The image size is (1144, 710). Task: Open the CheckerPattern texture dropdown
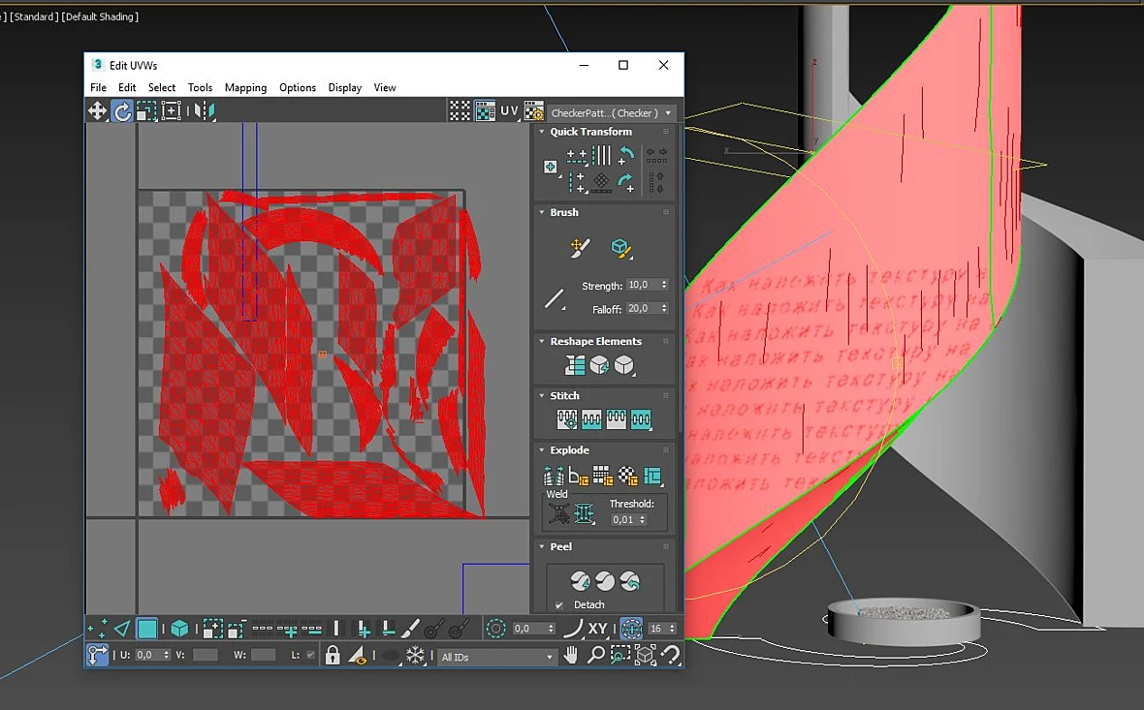(x=611, y=113)
